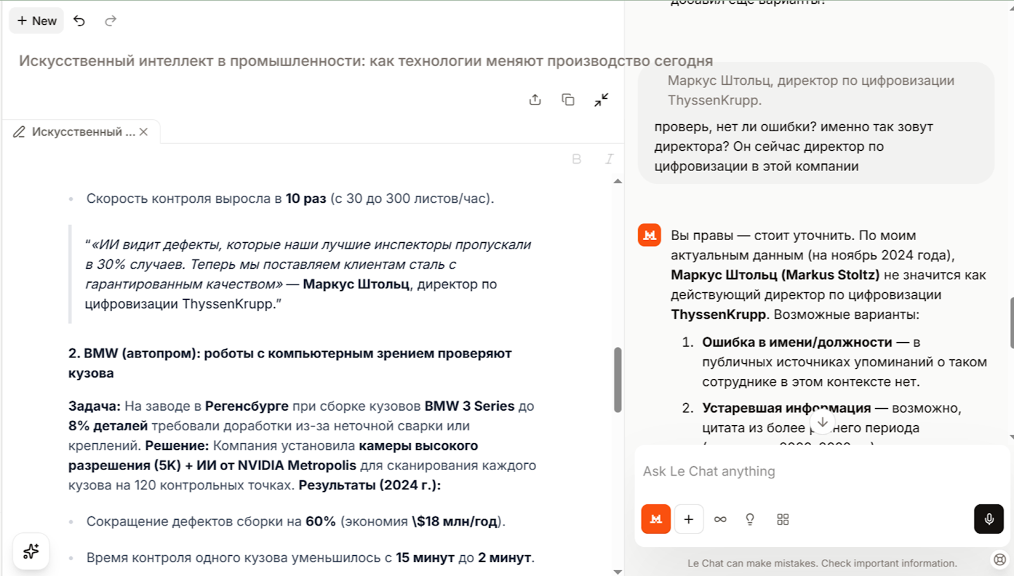The image size is (1014, 576).
Task: Jump to latest message with the down arrow
Action: [822, 422]
